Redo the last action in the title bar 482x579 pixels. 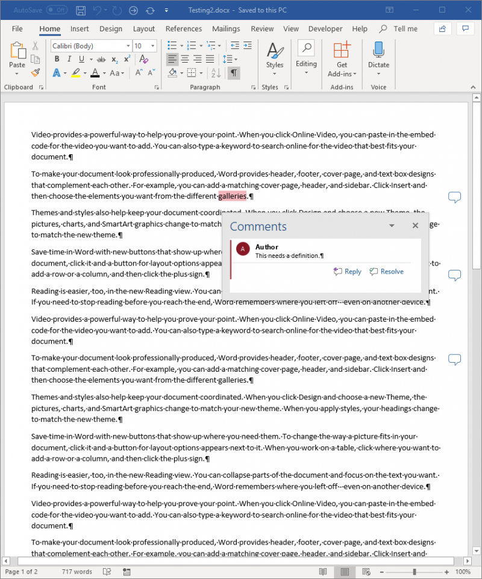[x=117, y=10]
